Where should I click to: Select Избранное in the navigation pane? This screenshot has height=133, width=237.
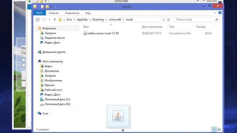pos(49,28)
